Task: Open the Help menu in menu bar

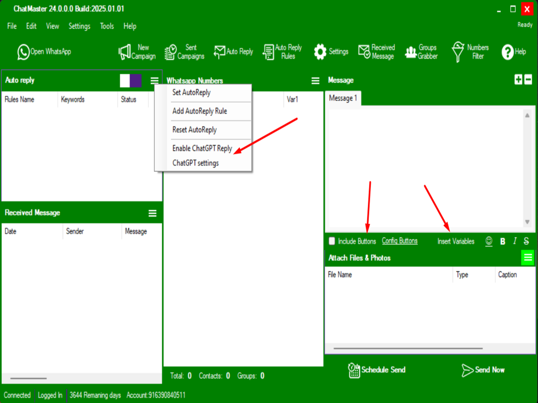Action: coord(130,26)
